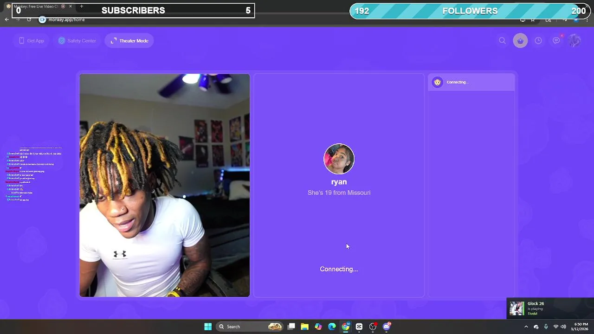The width and height of the screenshot is (594, 334).
Task: Open a new browser tab
Action: click(x=81, y=6)
